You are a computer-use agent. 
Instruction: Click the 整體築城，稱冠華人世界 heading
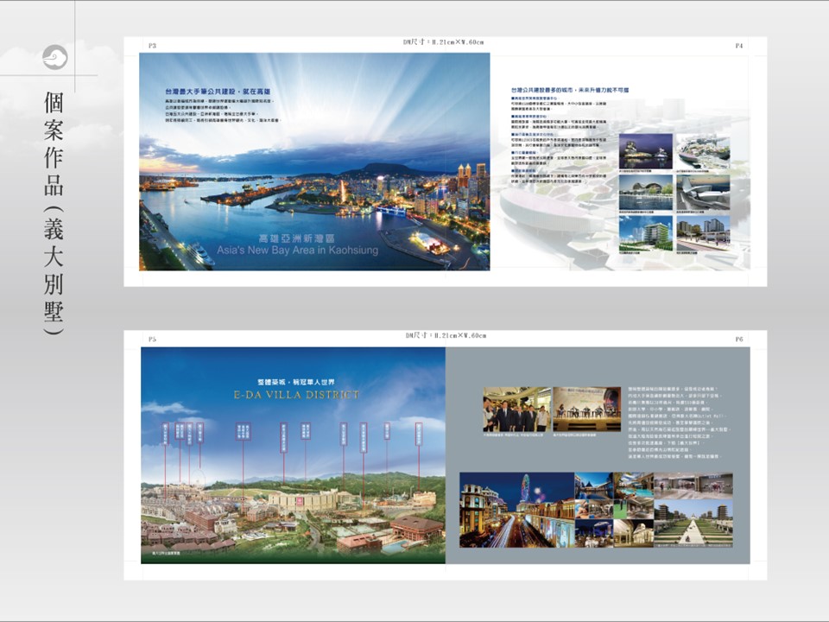click(296, 382)
